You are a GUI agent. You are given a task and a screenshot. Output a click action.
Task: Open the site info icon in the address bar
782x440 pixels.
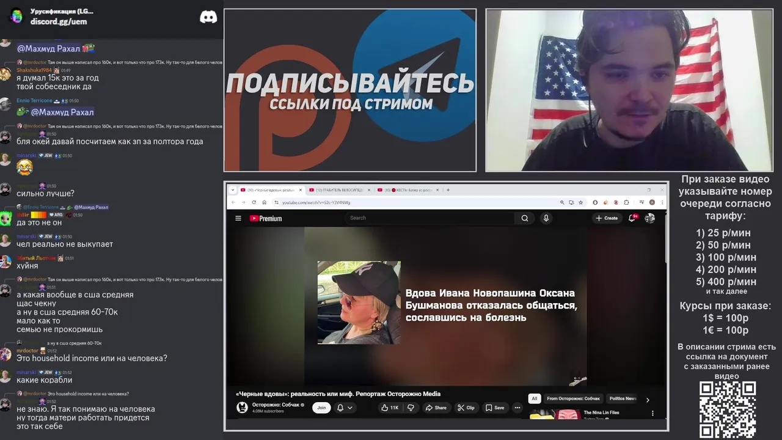(277, 202)
